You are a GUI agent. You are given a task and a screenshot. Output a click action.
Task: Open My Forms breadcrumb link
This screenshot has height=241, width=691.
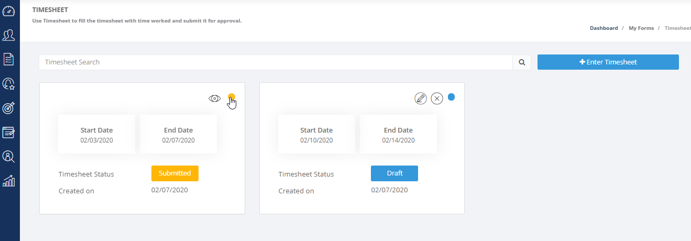(641, 28)
